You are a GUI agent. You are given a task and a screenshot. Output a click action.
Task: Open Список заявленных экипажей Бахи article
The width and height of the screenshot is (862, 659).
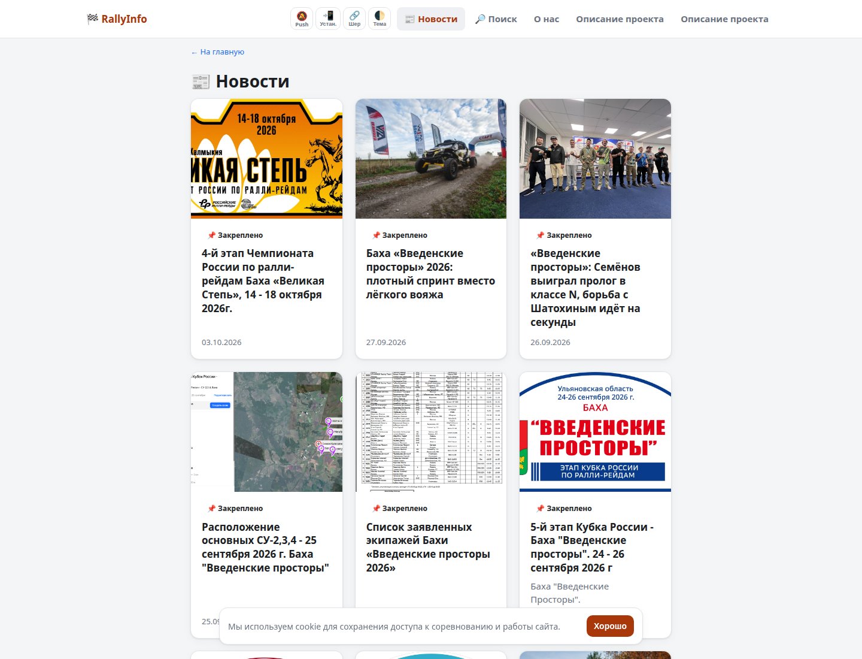[x=428, y=548]
